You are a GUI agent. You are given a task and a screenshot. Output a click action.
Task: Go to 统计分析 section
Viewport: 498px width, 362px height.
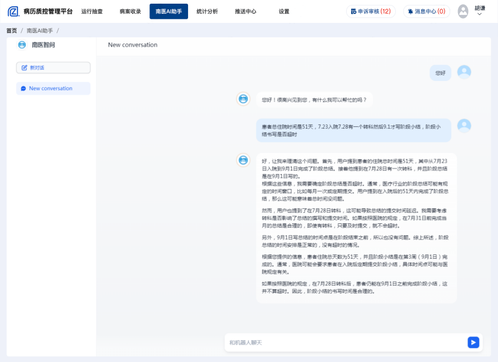click(207, 11)
